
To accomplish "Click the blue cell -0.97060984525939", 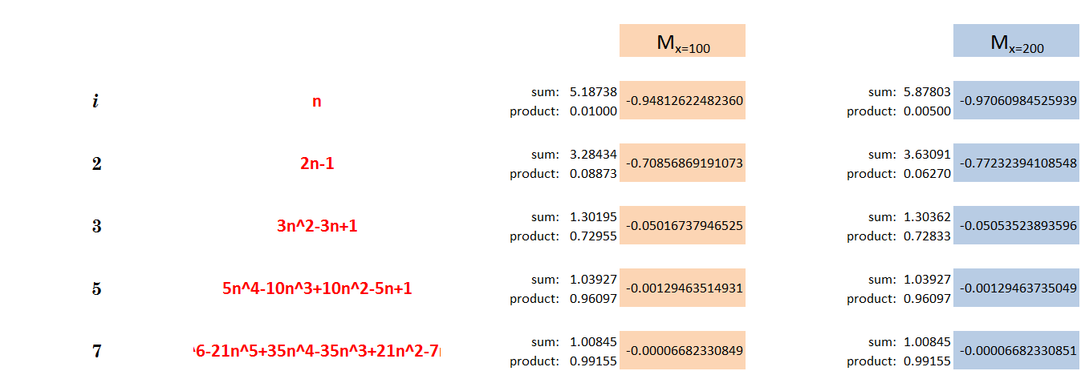I will pyautogui.click(x=1016, y=101).
